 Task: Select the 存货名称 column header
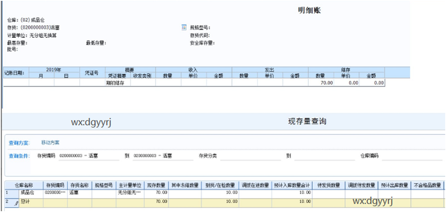pos(79,185)
